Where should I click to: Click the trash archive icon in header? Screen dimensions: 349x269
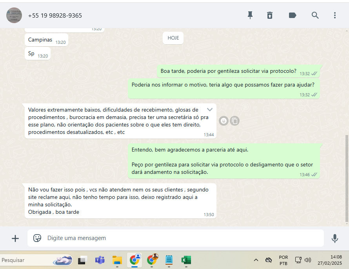click(270, 15)
